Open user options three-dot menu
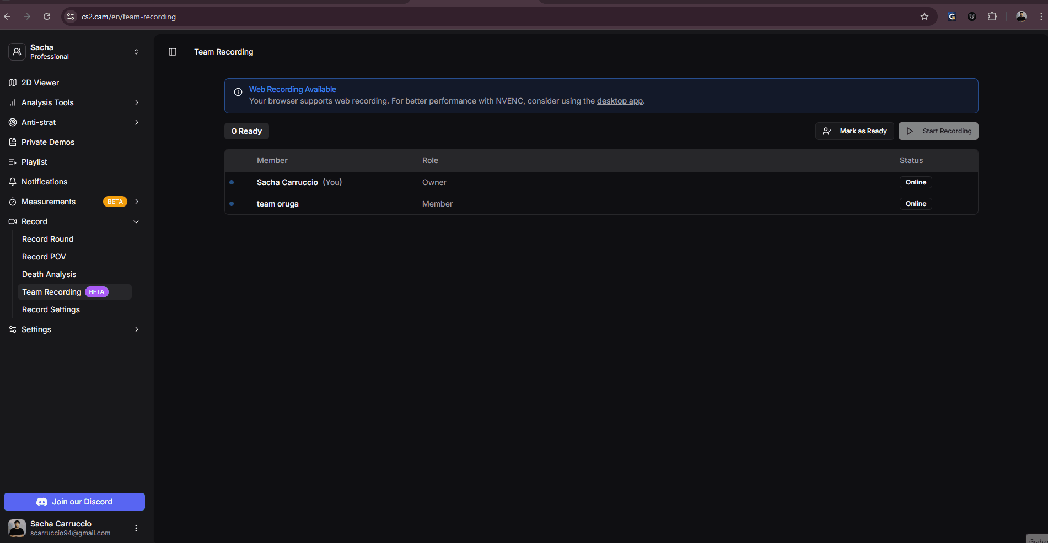Screen dimensions: 1048x543 coord(136,528)
